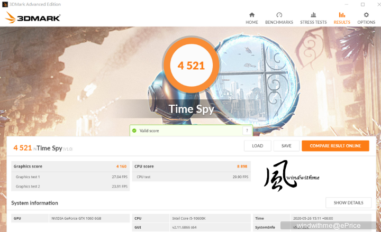Click the Valid score label
Viewport: 381px width, 232px height.
(x=149, y=131)
